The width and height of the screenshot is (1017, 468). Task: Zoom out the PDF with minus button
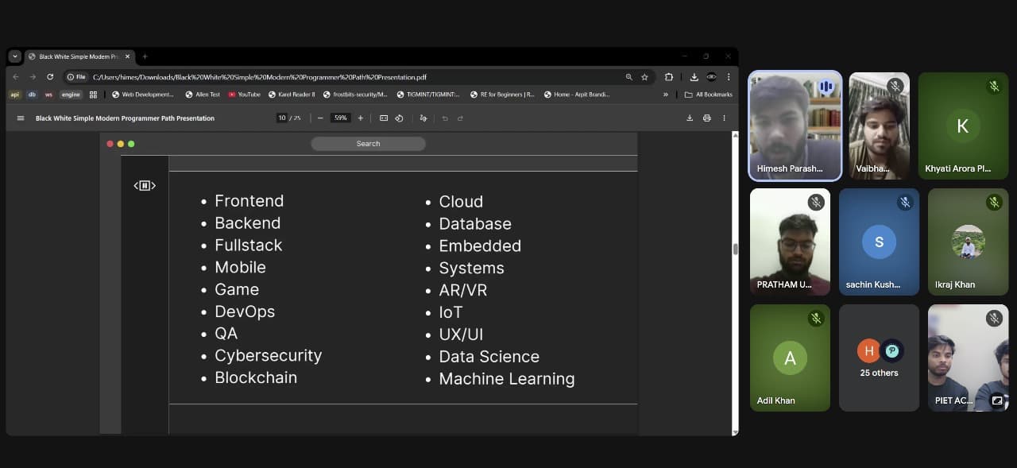(x=320, y=118)
